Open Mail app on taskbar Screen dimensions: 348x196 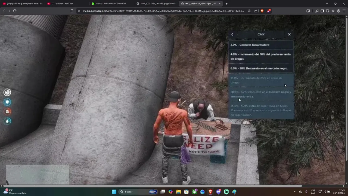(x=202, y=192)
